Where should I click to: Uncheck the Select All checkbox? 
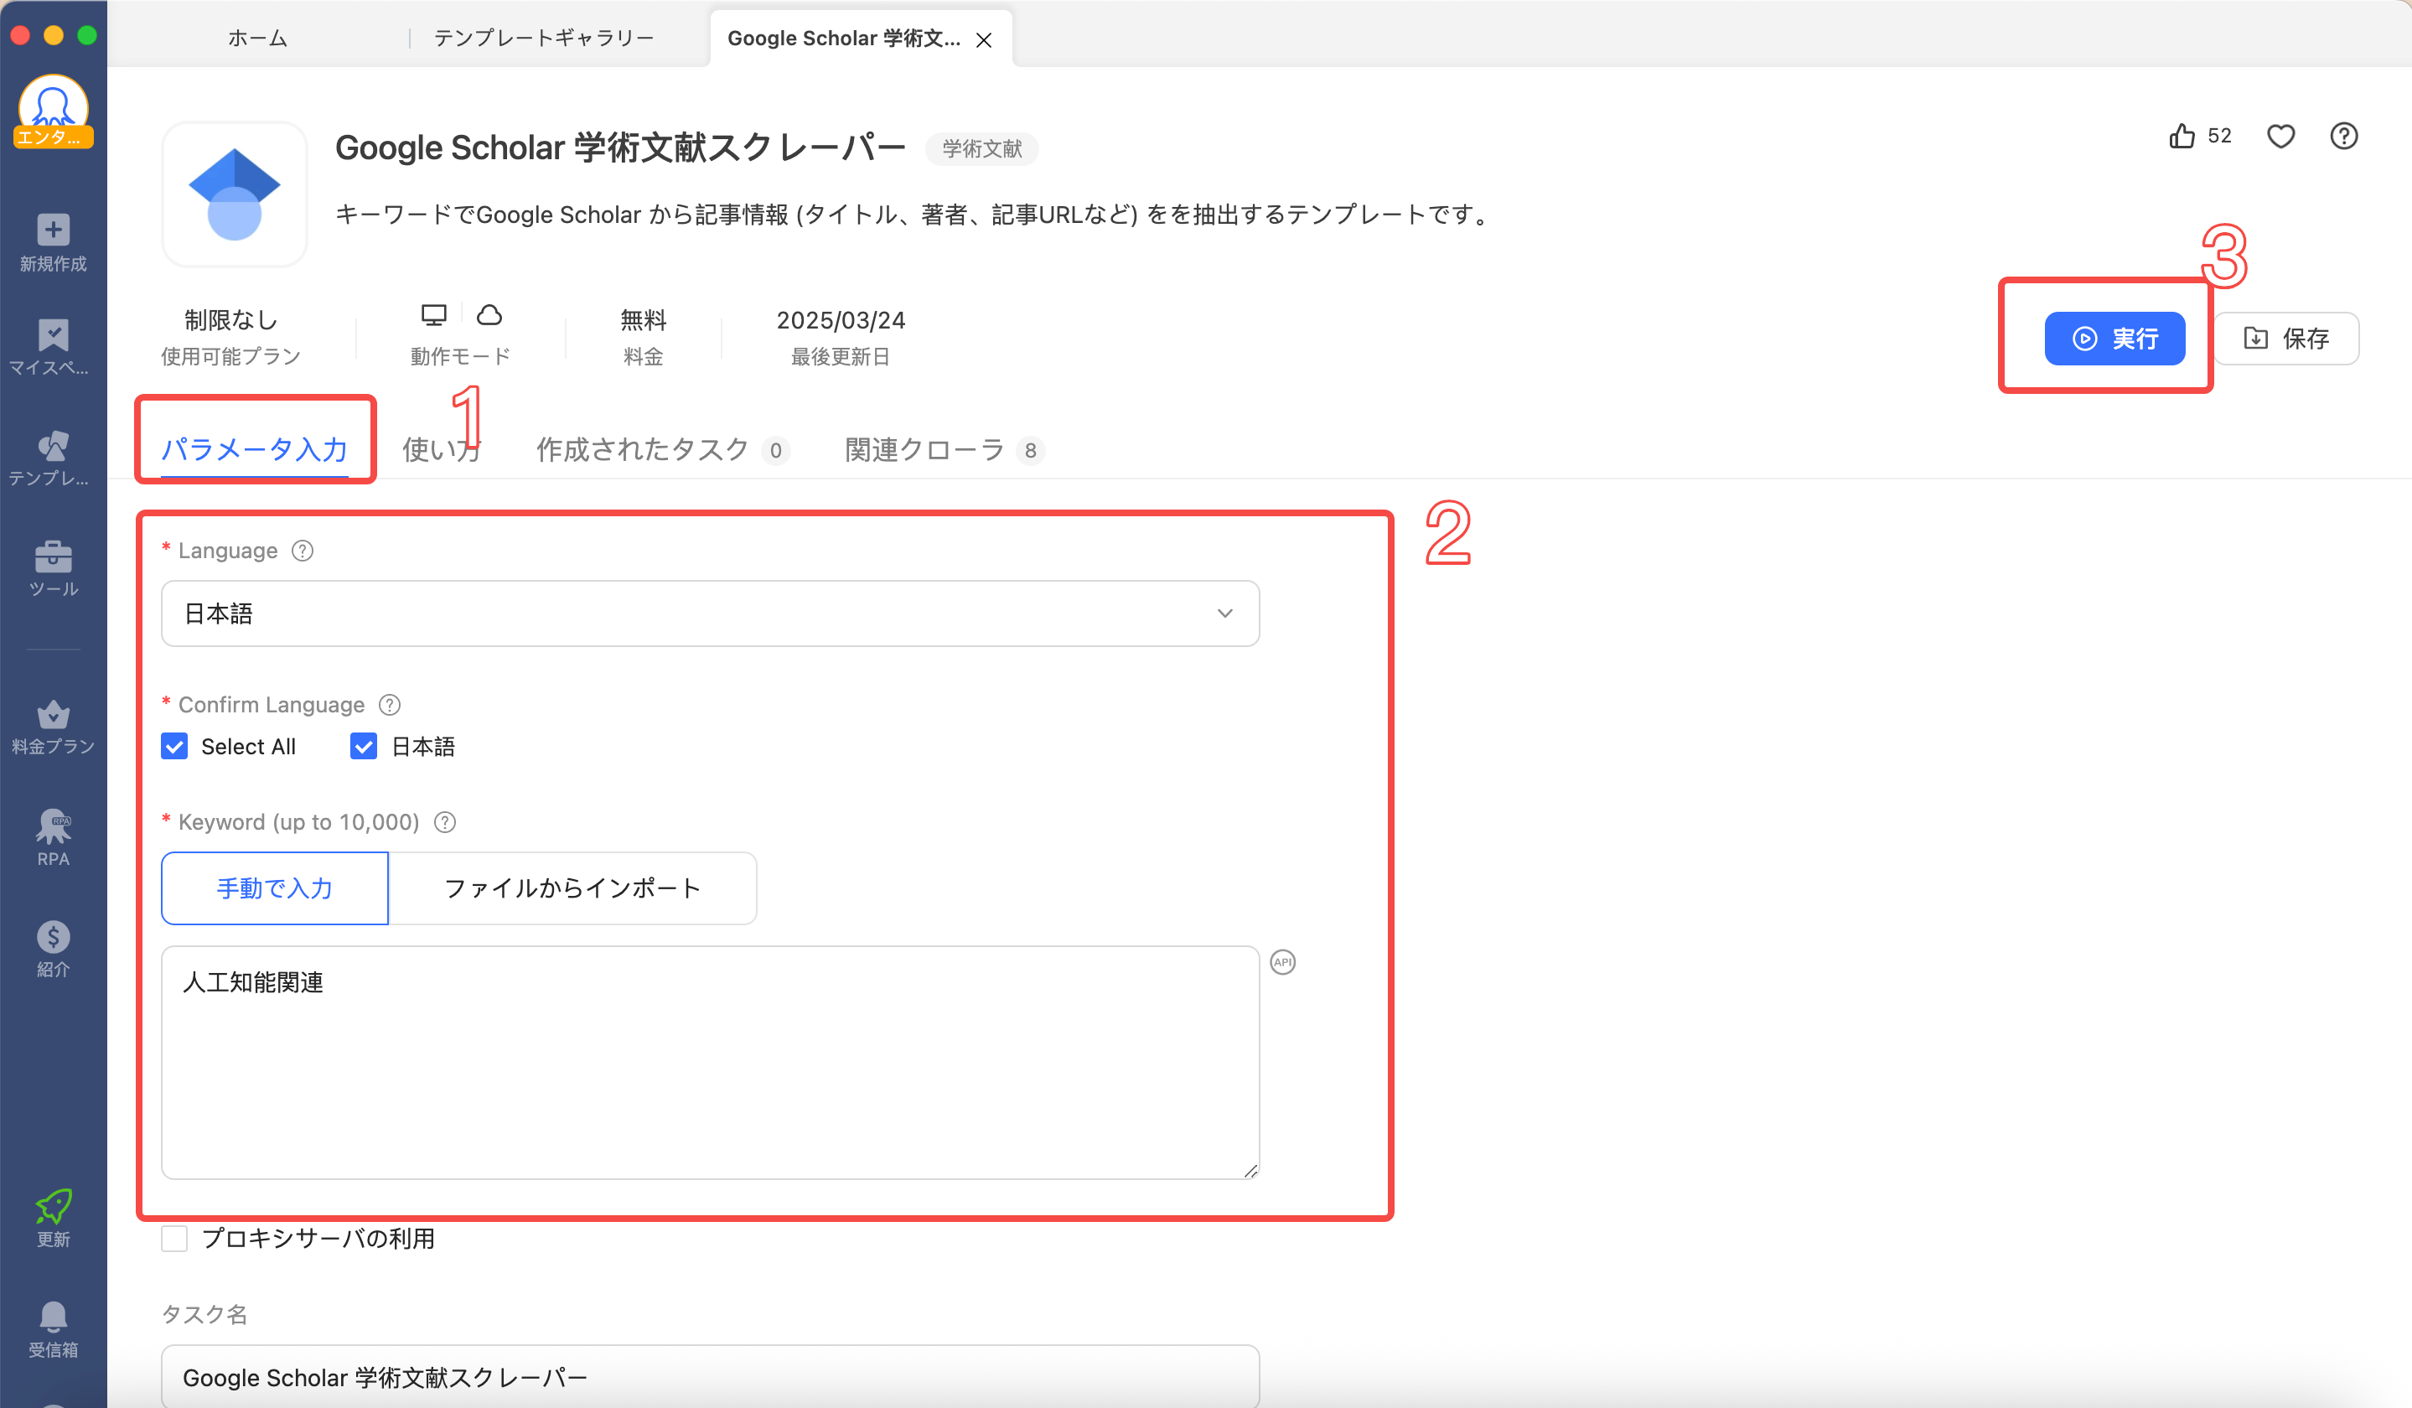(174, 747)
